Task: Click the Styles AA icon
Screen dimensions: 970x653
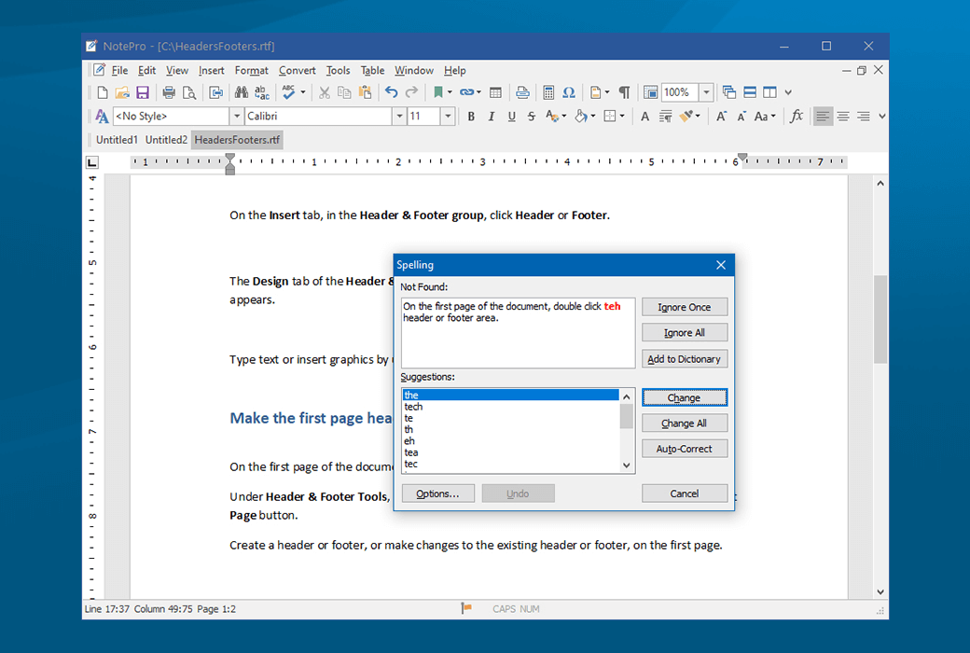Action: (x=102, y=117)
